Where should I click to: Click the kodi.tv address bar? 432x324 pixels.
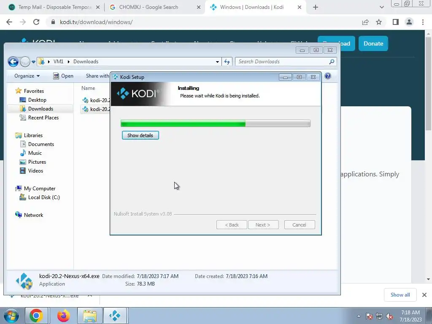[x=204, y=22]
